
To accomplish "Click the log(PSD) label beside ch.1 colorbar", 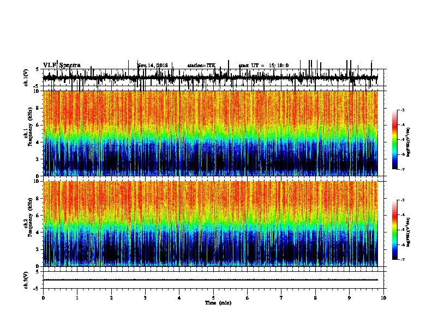I will pos(408,142).
